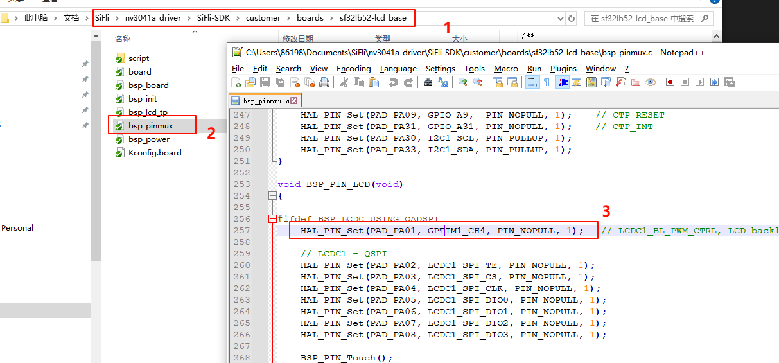Run the macro multiple times icon

coord(714,82)
